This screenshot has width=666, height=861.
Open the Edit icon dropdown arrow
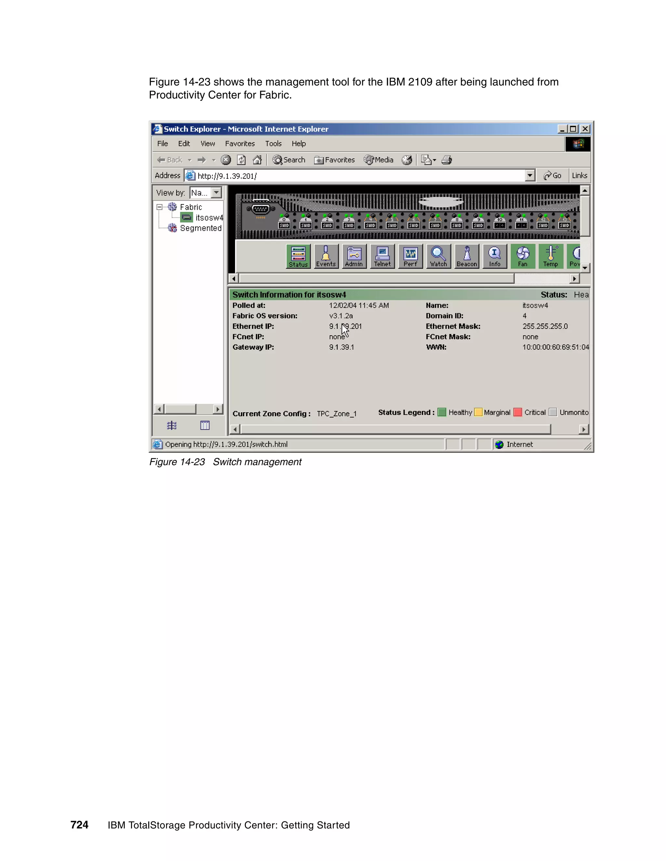pyautogui.click(x=434, y=160)
